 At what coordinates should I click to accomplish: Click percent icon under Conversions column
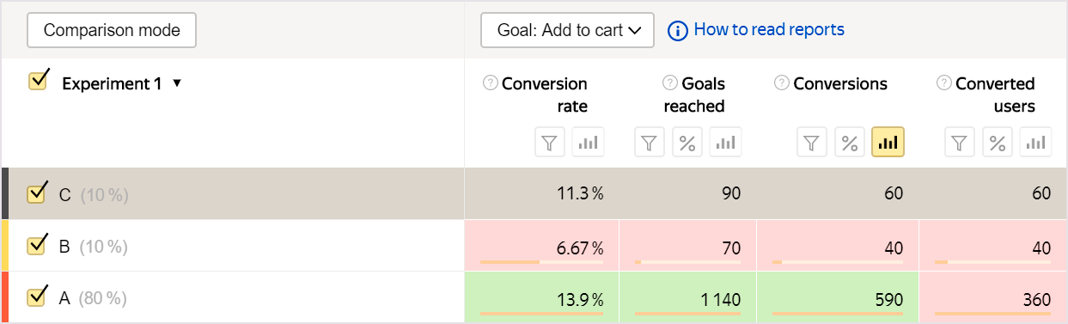click(851, 142)
